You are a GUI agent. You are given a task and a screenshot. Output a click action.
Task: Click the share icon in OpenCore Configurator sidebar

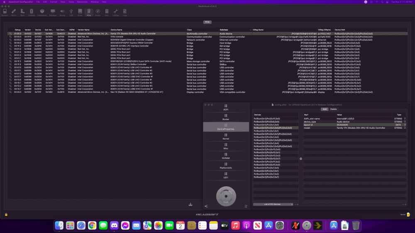[x=206, y=206]
